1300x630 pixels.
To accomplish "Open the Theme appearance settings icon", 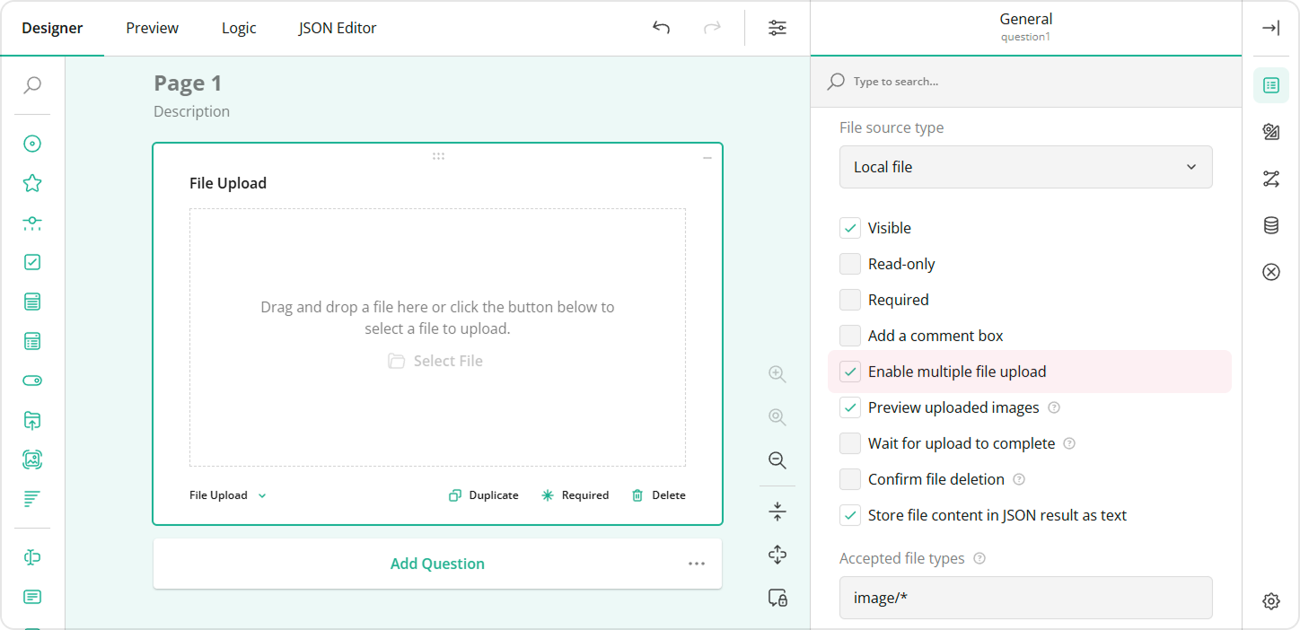I will [1271, 132].
